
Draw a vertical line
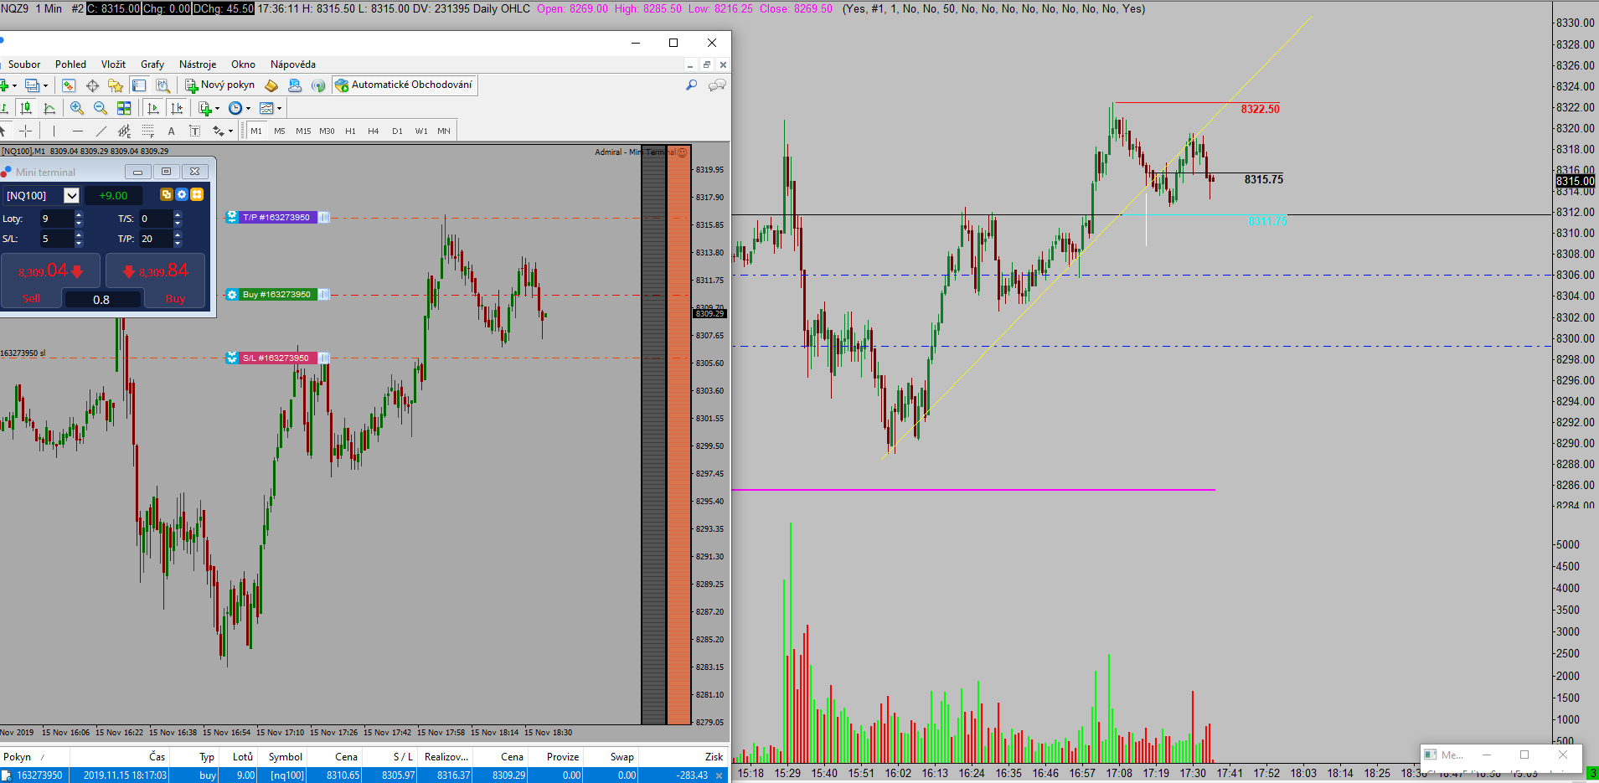[x=54, y=131]
